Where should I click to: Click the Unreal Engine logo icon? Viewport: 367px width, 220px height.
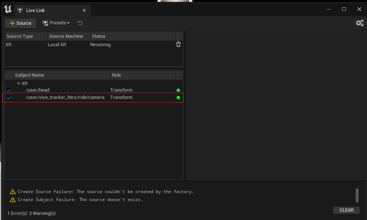click(8, 9)
